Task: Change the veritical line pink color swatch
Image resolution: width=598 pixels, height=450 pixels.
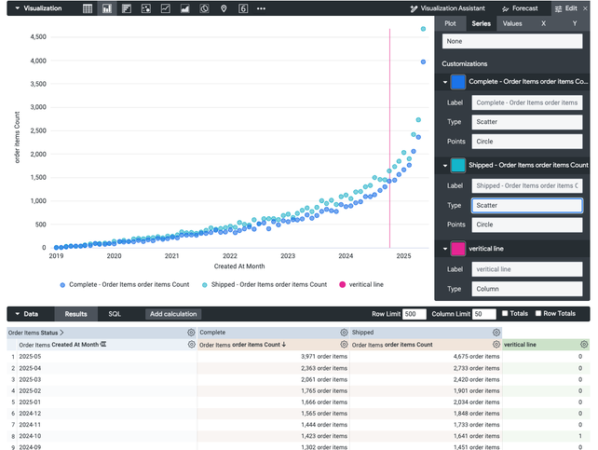Action: pyautogui.click(x=458, y=249)
